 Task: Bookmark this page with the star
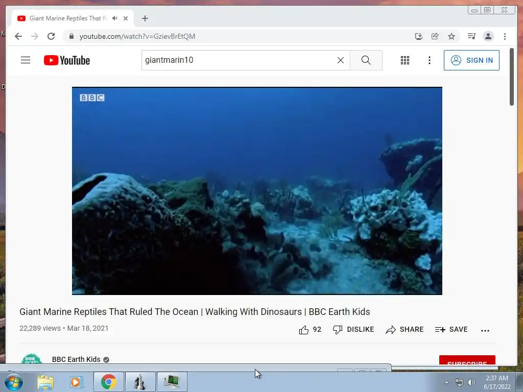451,36
